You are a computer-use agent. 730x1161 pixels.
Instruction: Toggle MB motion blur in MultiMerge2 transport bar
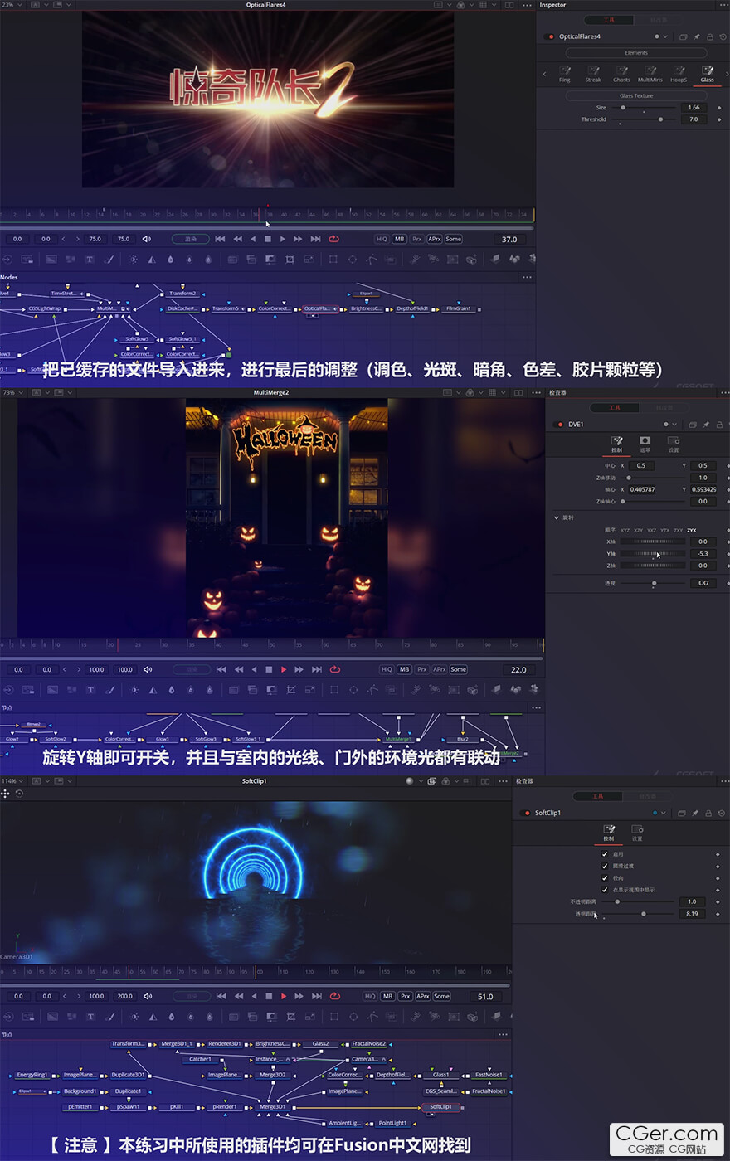point(404,669)
